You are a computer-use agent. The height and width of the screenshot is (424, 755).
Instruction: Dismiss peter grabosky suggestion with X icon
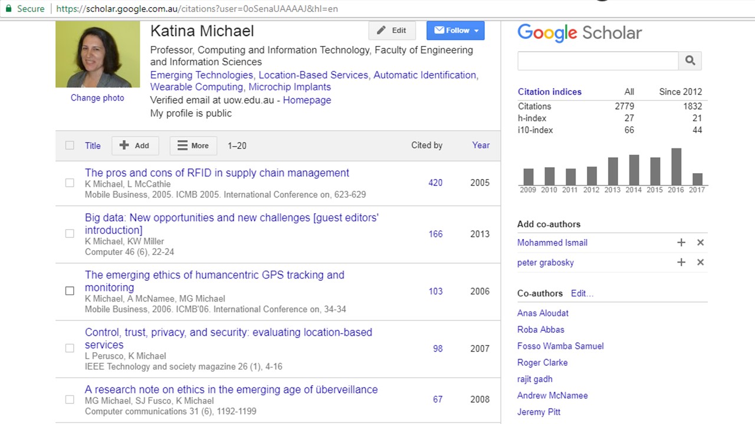tap(700, 262)
